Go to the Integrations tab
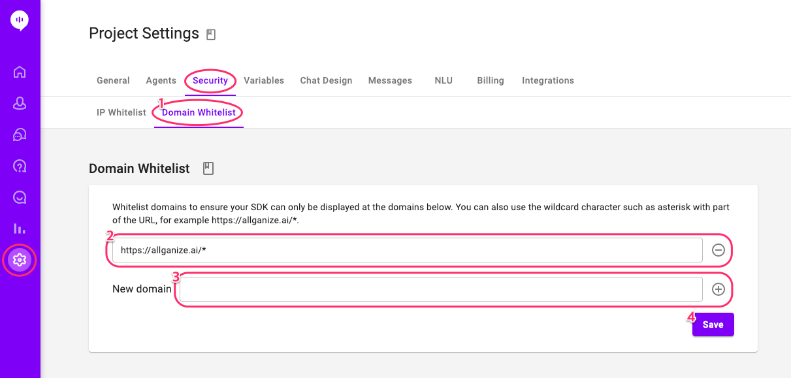 tap(548, 80)
